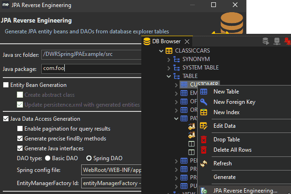The width and height of the screenshot is (291, 194).
Task: Open the EntityManagerFactory Id combo box
Action: pyautogui.click(x=111, y=183)
